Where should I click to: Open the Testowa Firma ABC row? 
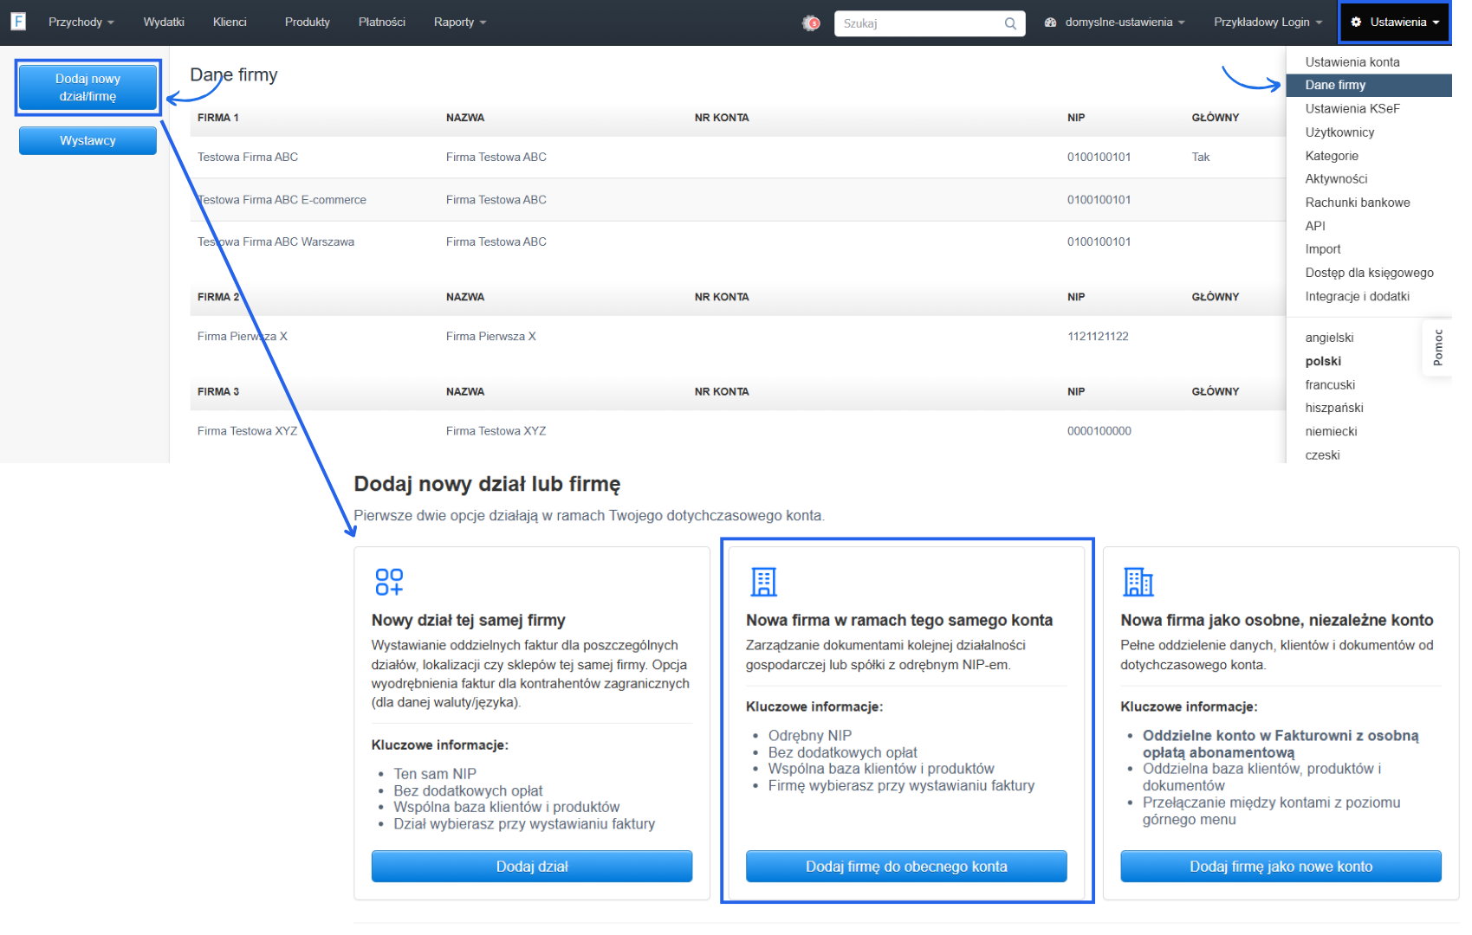(x=738, y=158)
